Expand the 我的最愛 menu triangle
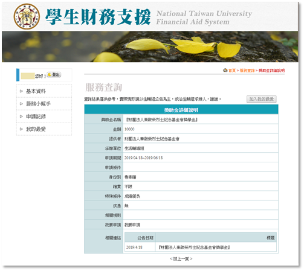The height and width of the screenshot is (271, 304). pyautogui.click(x=21, y=129)
